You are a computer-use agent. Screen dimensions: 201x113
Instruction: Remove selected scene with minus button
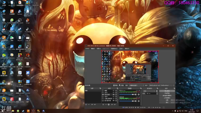coord(89,104)
